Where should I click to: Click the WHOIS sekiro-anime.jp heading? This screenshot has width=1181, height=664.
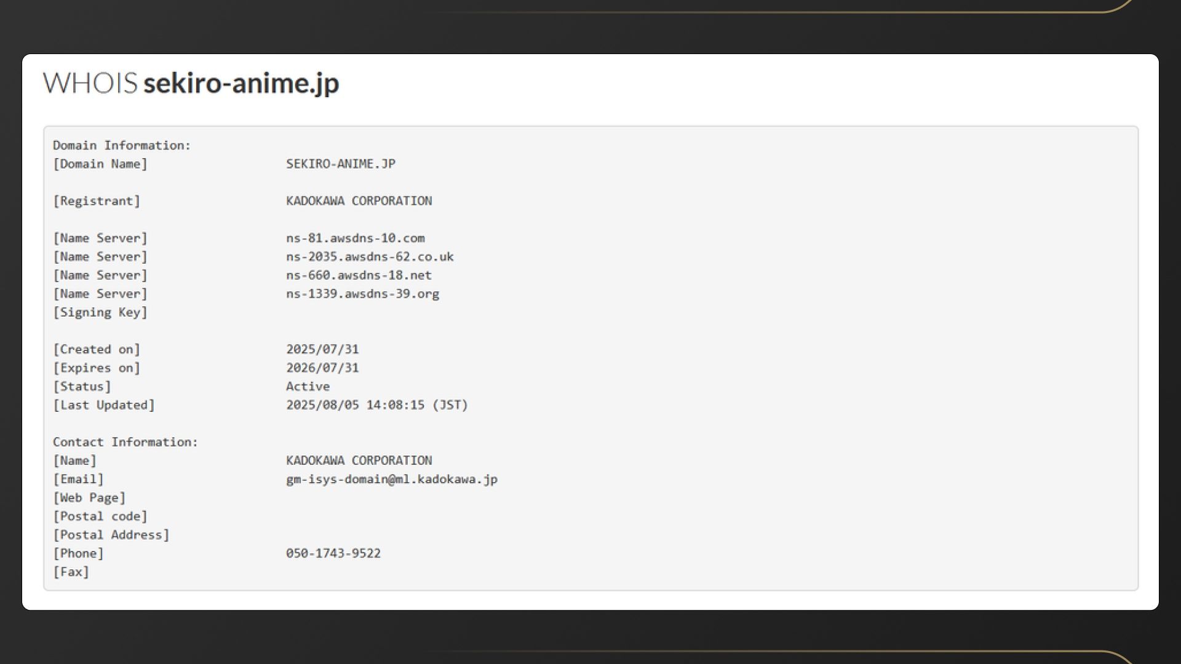(x=191, y=83)
